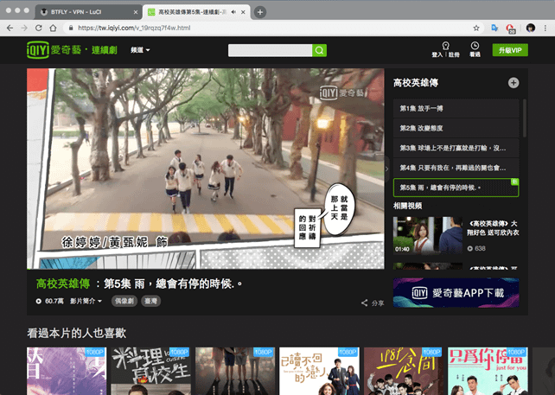Screen dimensions: 555x395
Task: Click the 連續劇 category link
Action: 105,50
